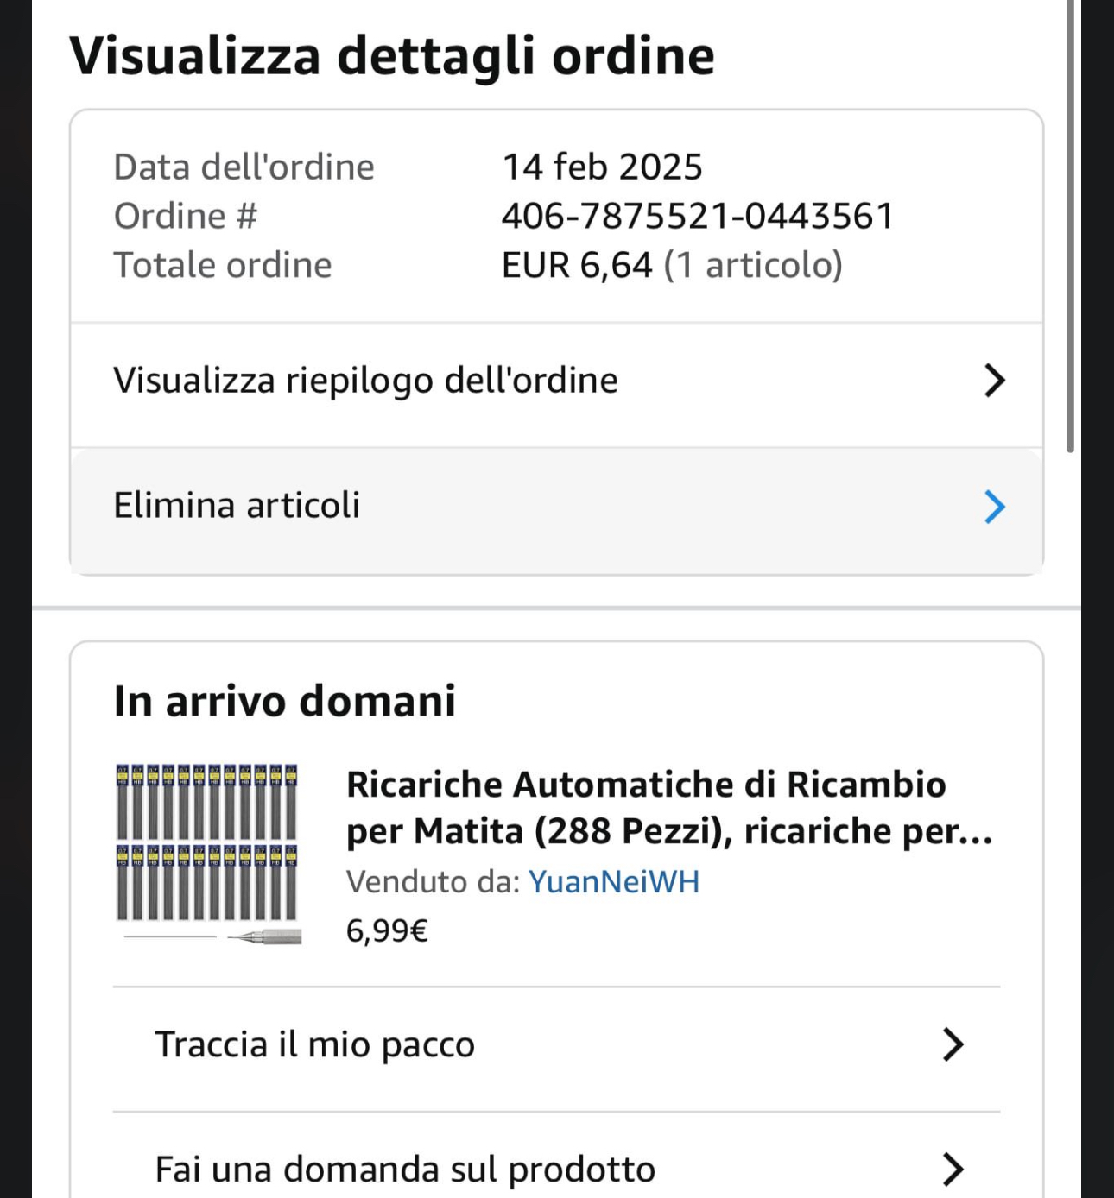The height and width of the screenshot is (1198, 1114).
Task: Click the In arrivo domani heading
Action: [284, 701]
